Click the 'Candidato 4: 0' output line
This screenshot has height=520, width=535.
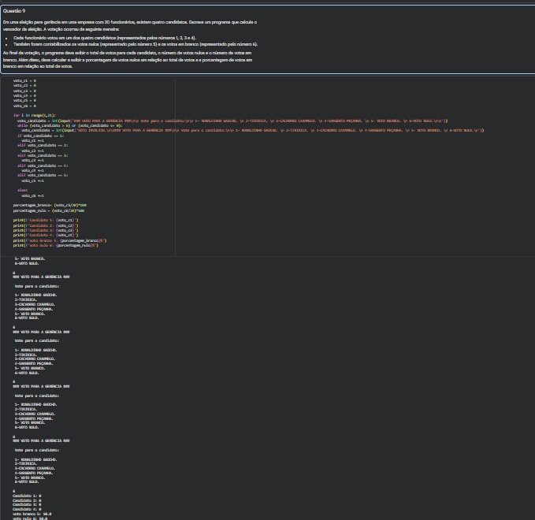click(x=27, y=509)
